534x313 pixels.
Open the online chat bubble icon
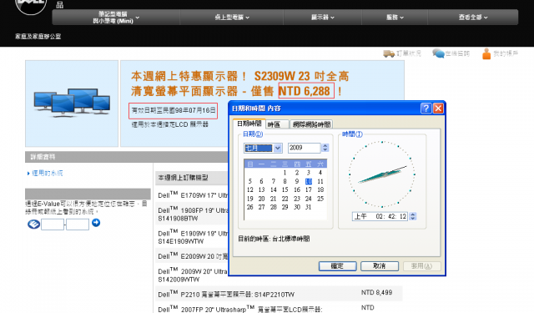coord(438,53)
